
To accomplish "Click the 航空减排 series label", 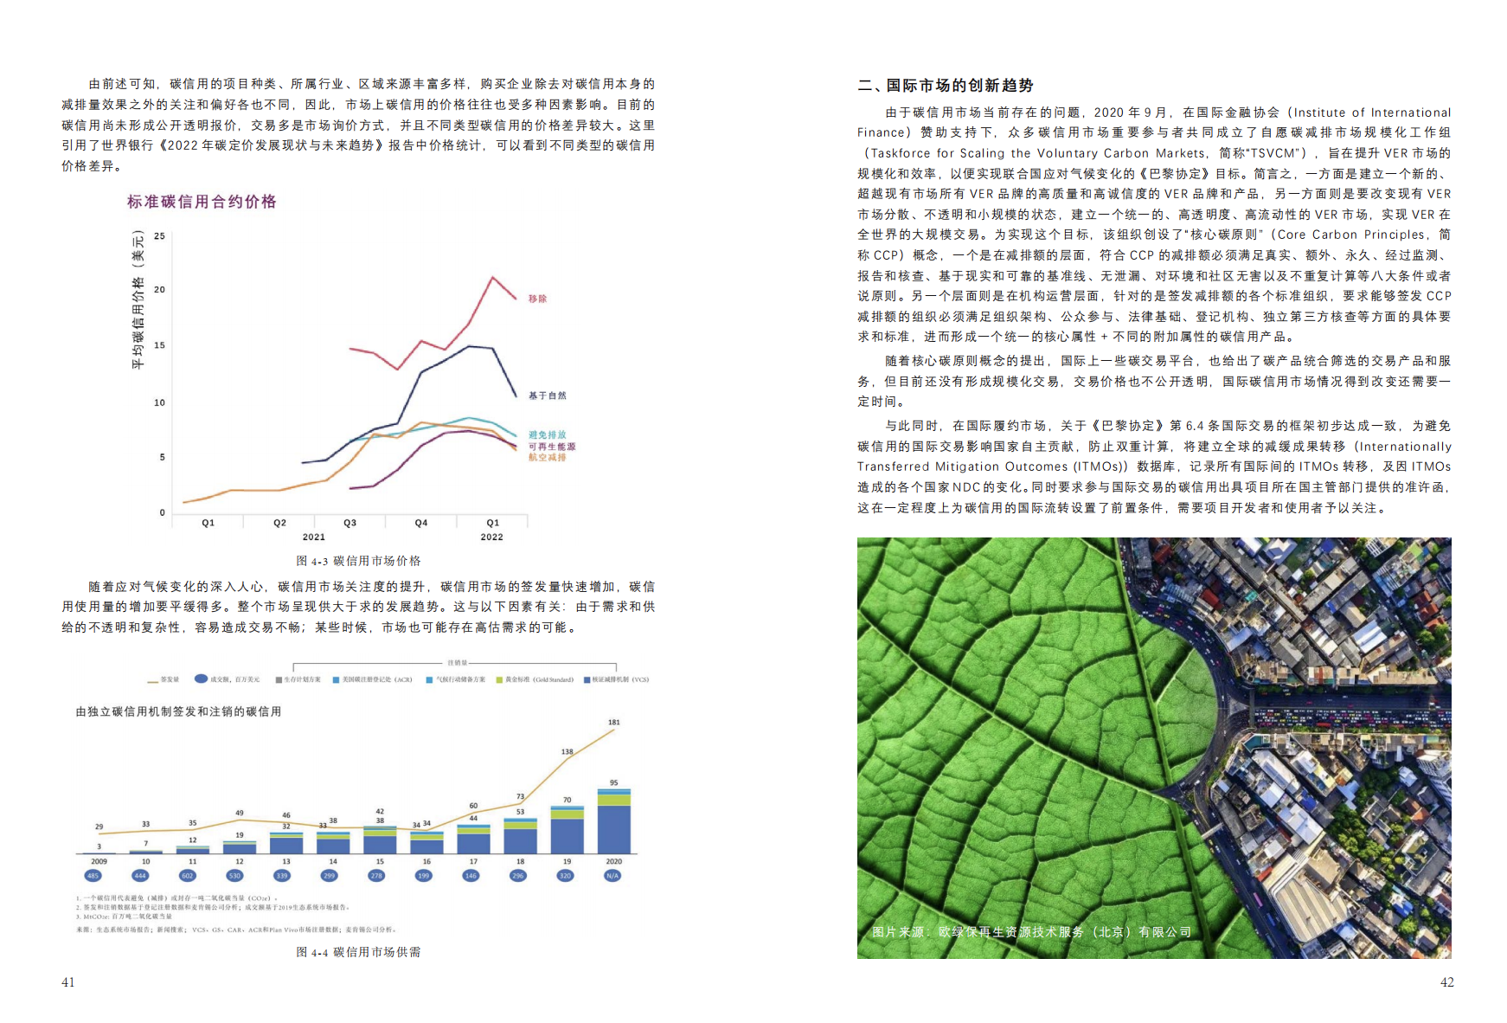I will coord(547,457).
